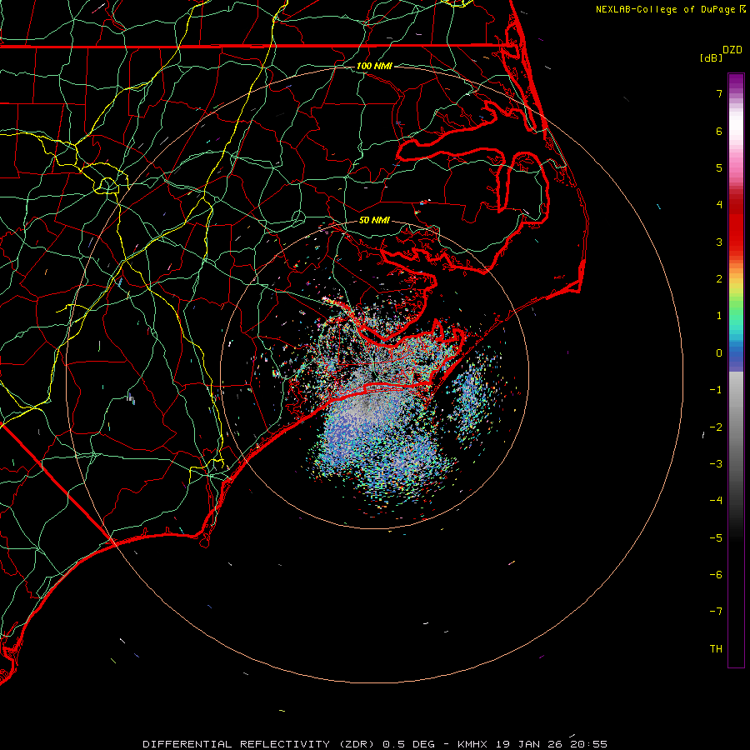
Task: Click the 6 dB scale label
Action: coord(719,131)
